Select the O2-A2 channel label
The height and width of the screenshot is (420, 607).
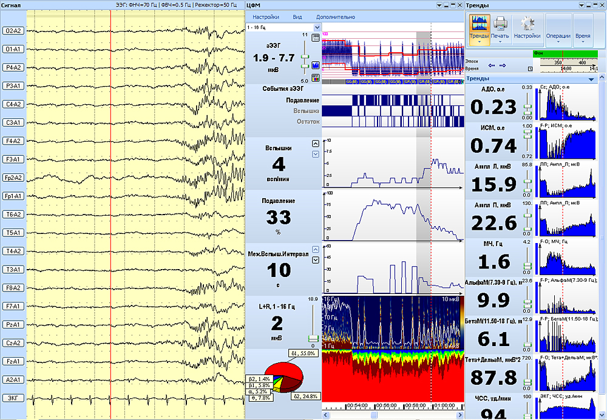click(x=13, y=31)
